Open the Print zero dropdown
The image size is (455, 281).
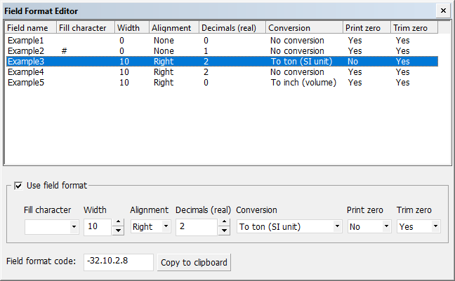385,227
